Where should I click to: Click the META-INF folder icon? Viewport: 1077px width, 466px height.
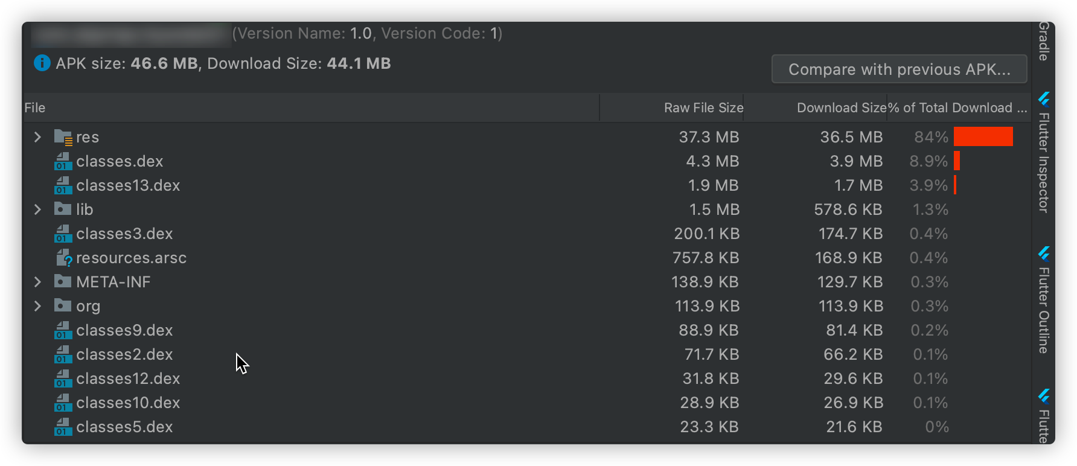tap(63, 282)
